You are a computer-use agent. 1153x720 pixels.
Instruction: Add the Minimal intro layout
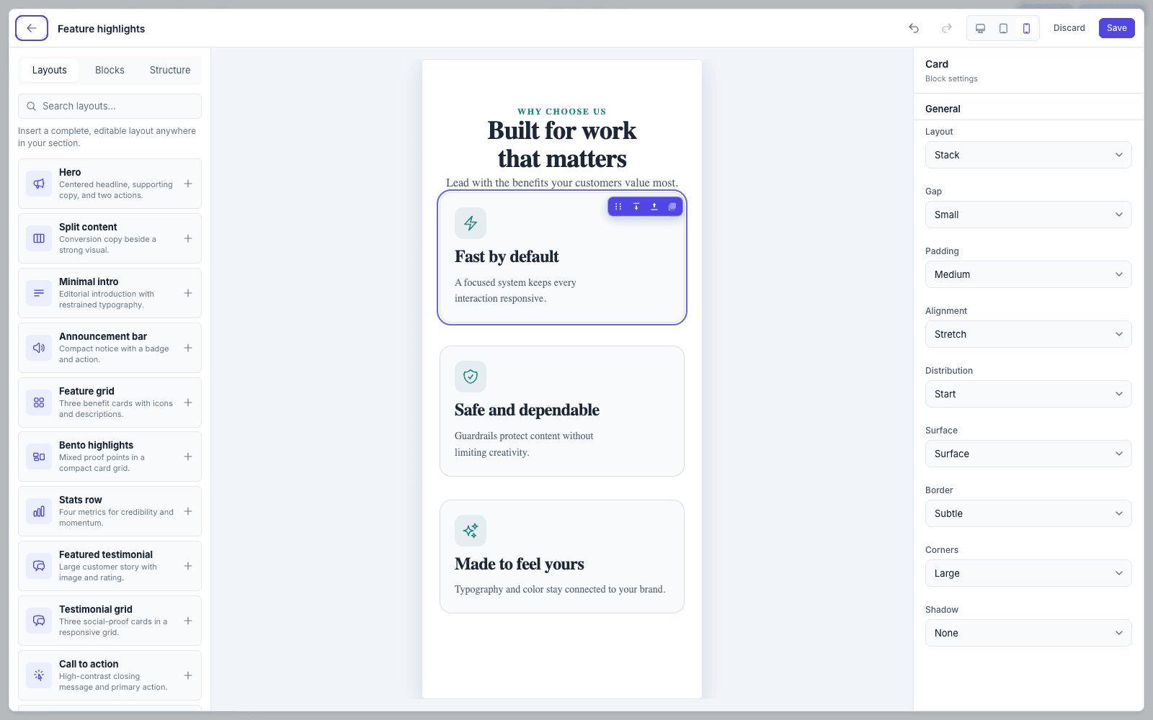pyautogui.click(x=188, y=293)
